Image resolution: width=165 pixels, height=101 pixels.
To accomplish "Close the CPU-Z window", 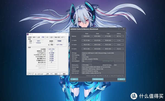I will tap(66, 34).
